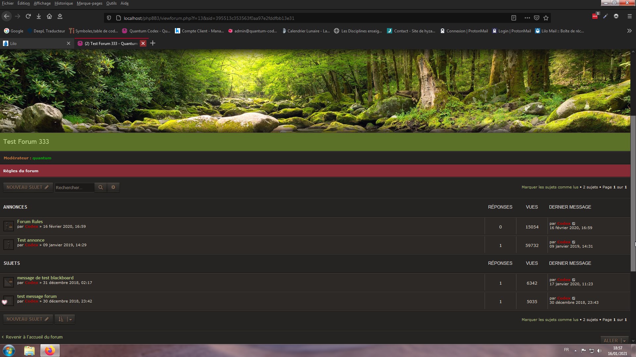
Task: Open advanced search gear icon
Action: [113, 187]
